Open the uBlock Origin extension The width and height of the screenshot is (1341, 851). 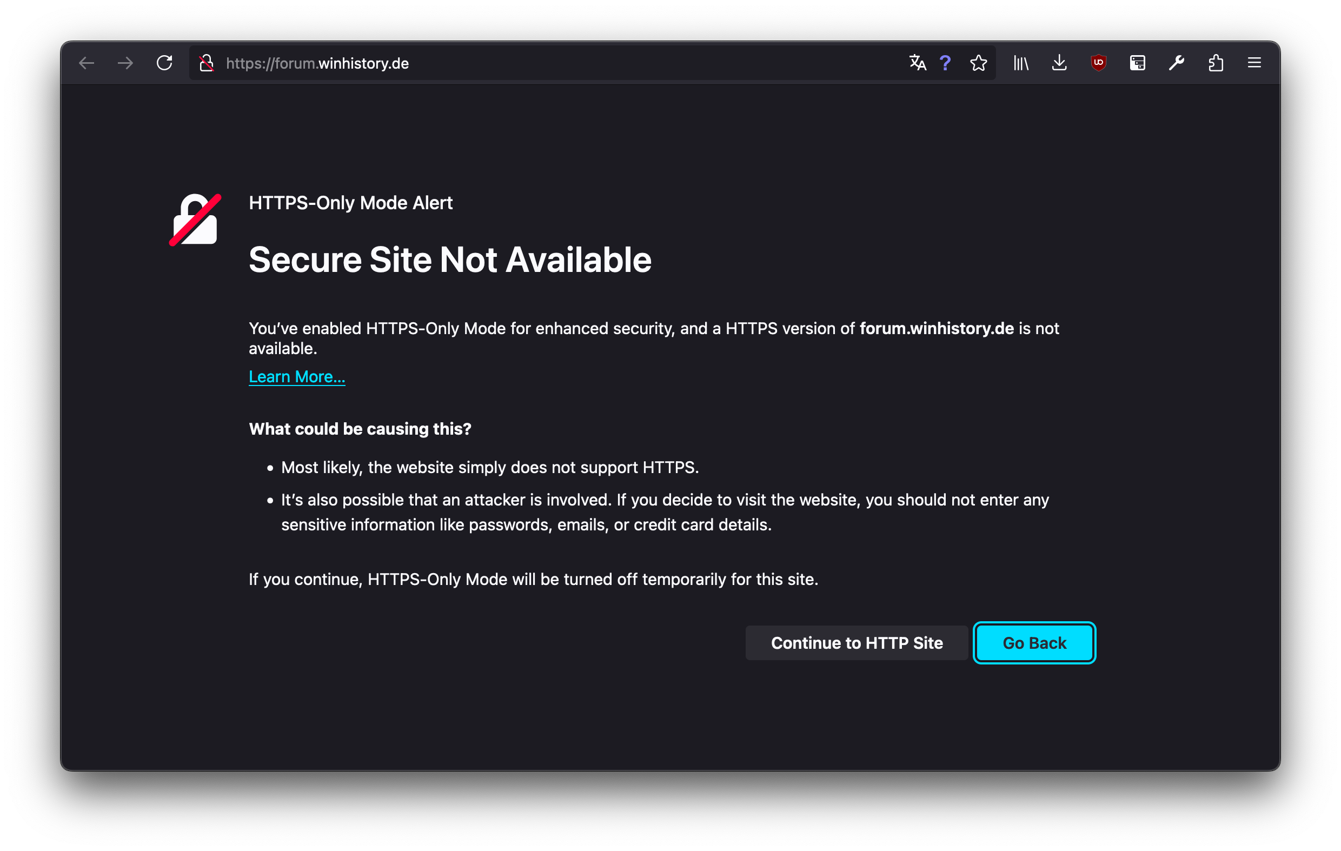(1098, 63)
